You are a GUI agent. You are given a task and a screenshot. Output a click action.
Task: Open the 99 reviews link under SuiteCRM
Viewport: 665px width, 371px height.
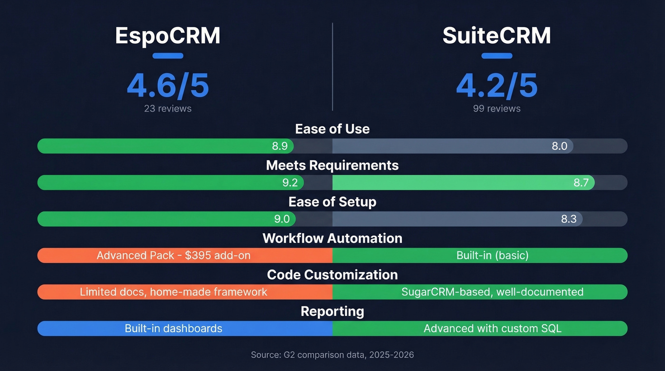coord(497,108)
